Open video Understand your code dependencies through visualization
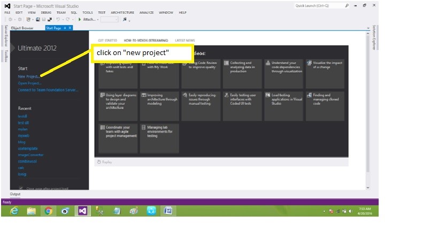 pos(283,74)
